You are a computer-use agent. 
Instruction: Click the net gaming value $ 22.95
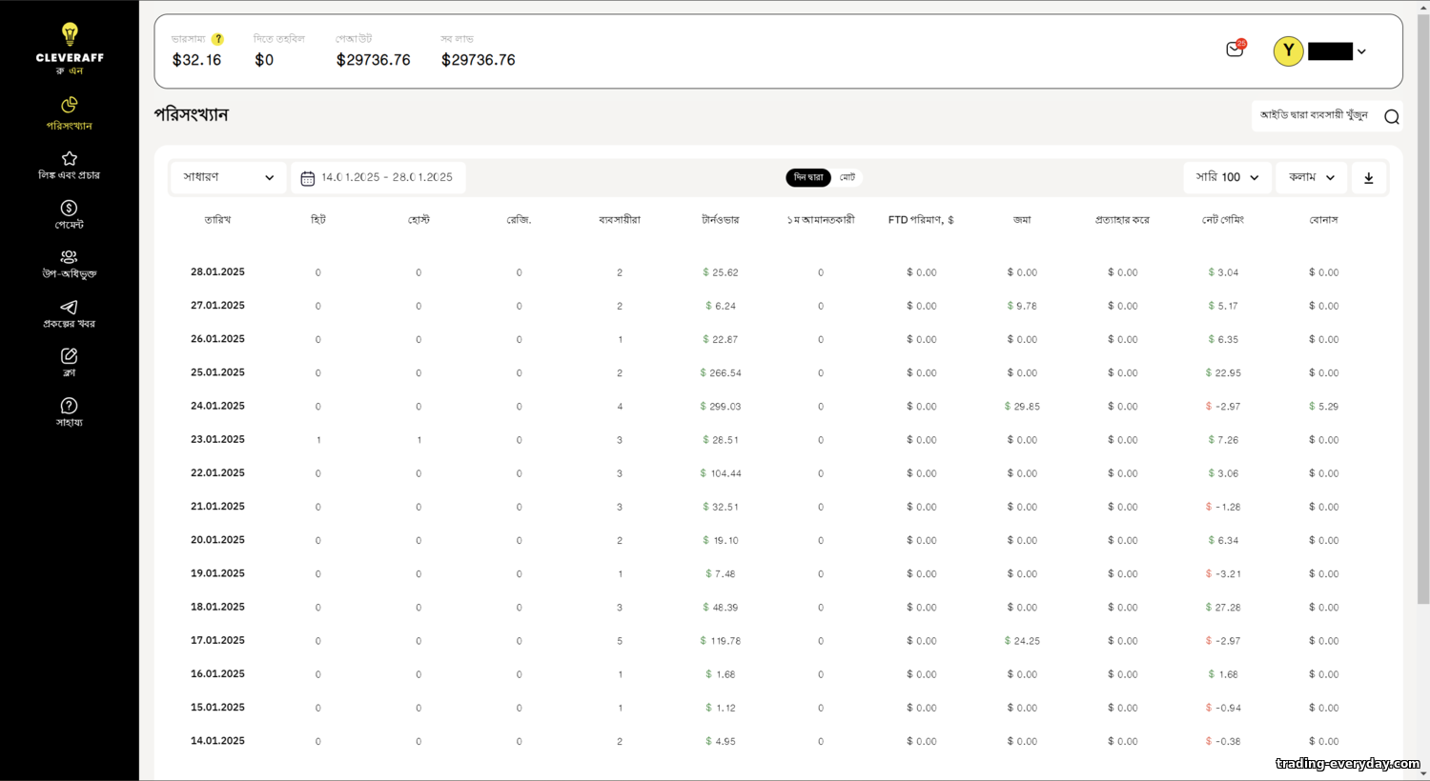pyautogui.click(x=1223, y=373)
